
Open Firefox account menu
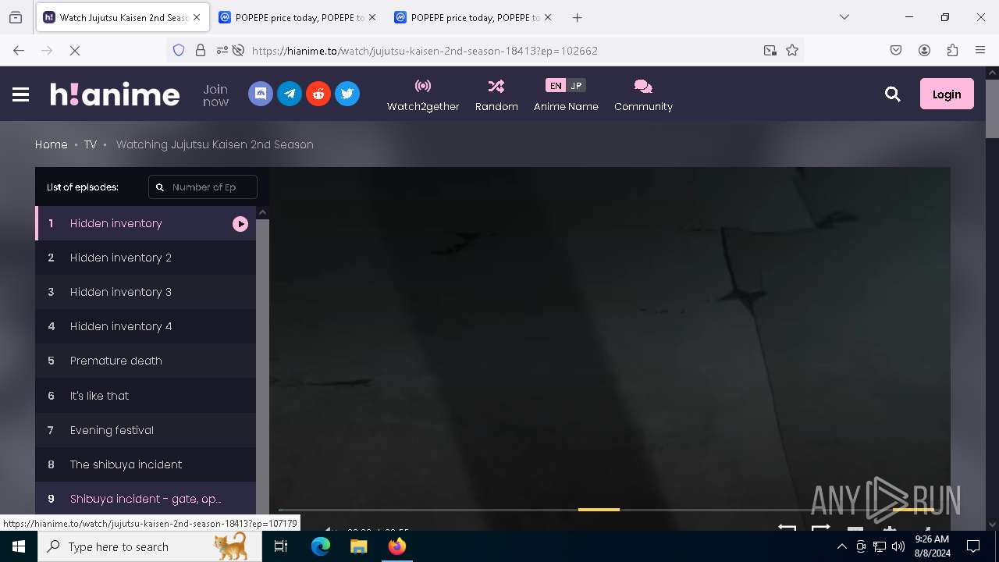tap(924, 50)
